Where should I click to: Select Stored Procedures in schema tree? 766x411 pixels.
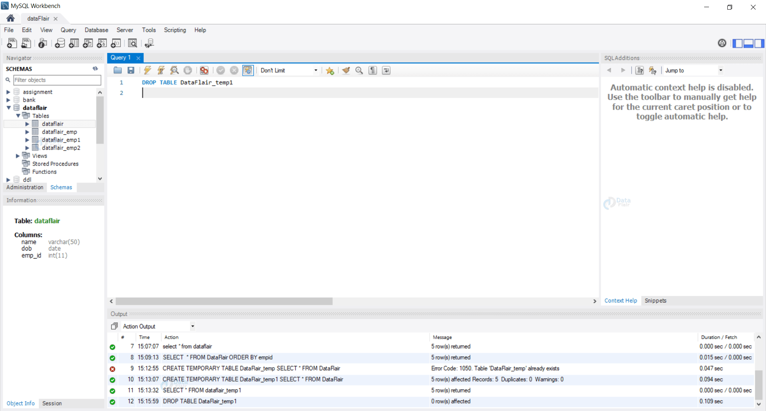click(55, 164)
